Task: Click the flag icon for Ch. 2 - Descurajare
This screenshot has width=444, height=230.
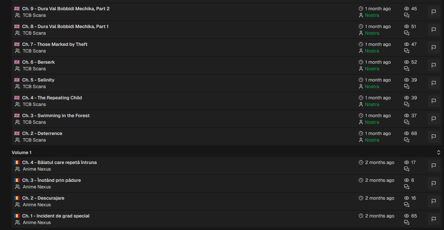Action: pyautogui.click(x=433, y=201)
